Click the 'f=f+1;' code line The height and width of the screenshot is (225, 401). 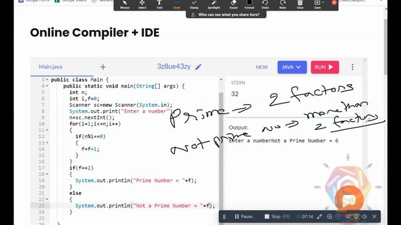coord(90,149)
